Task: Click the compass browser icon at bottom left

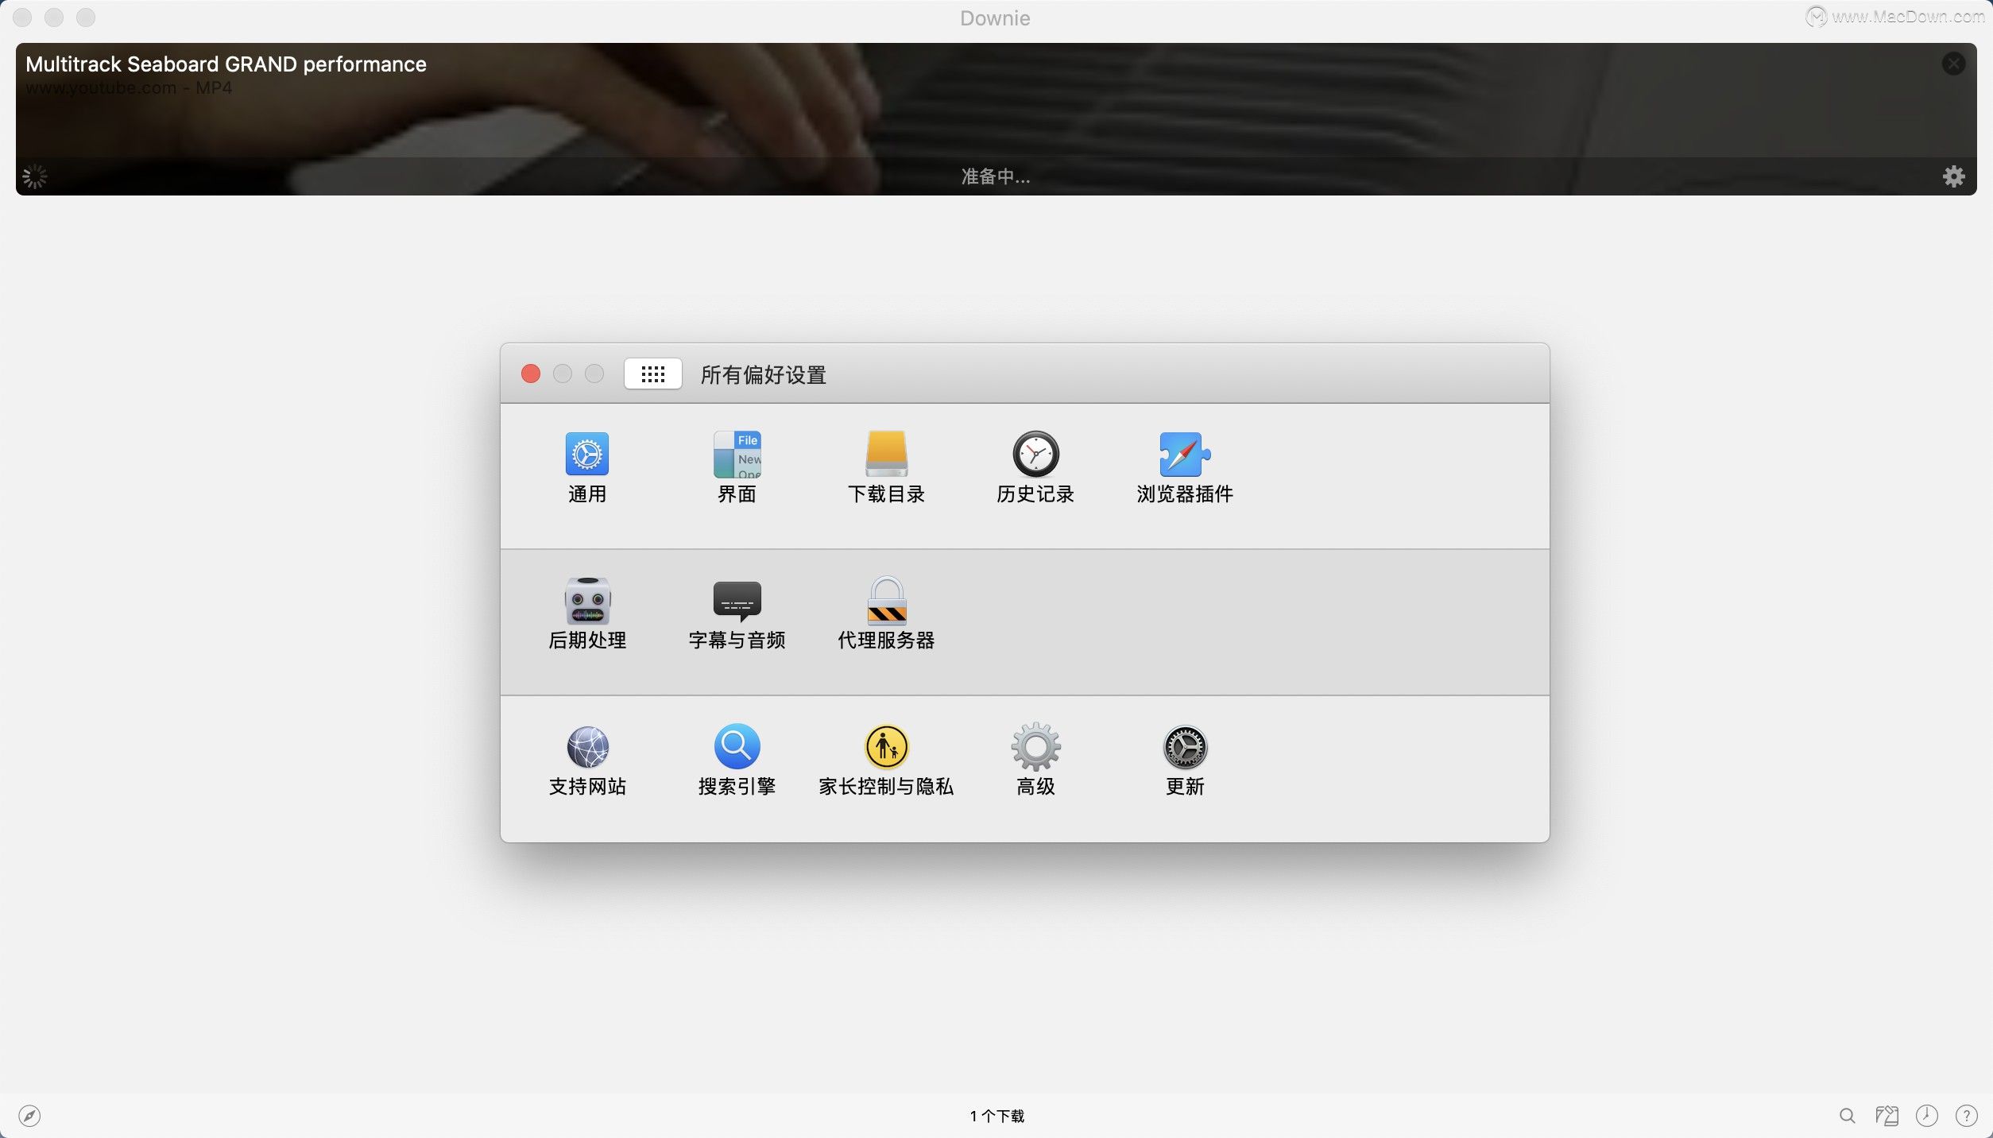Action: pos(29,1116)
